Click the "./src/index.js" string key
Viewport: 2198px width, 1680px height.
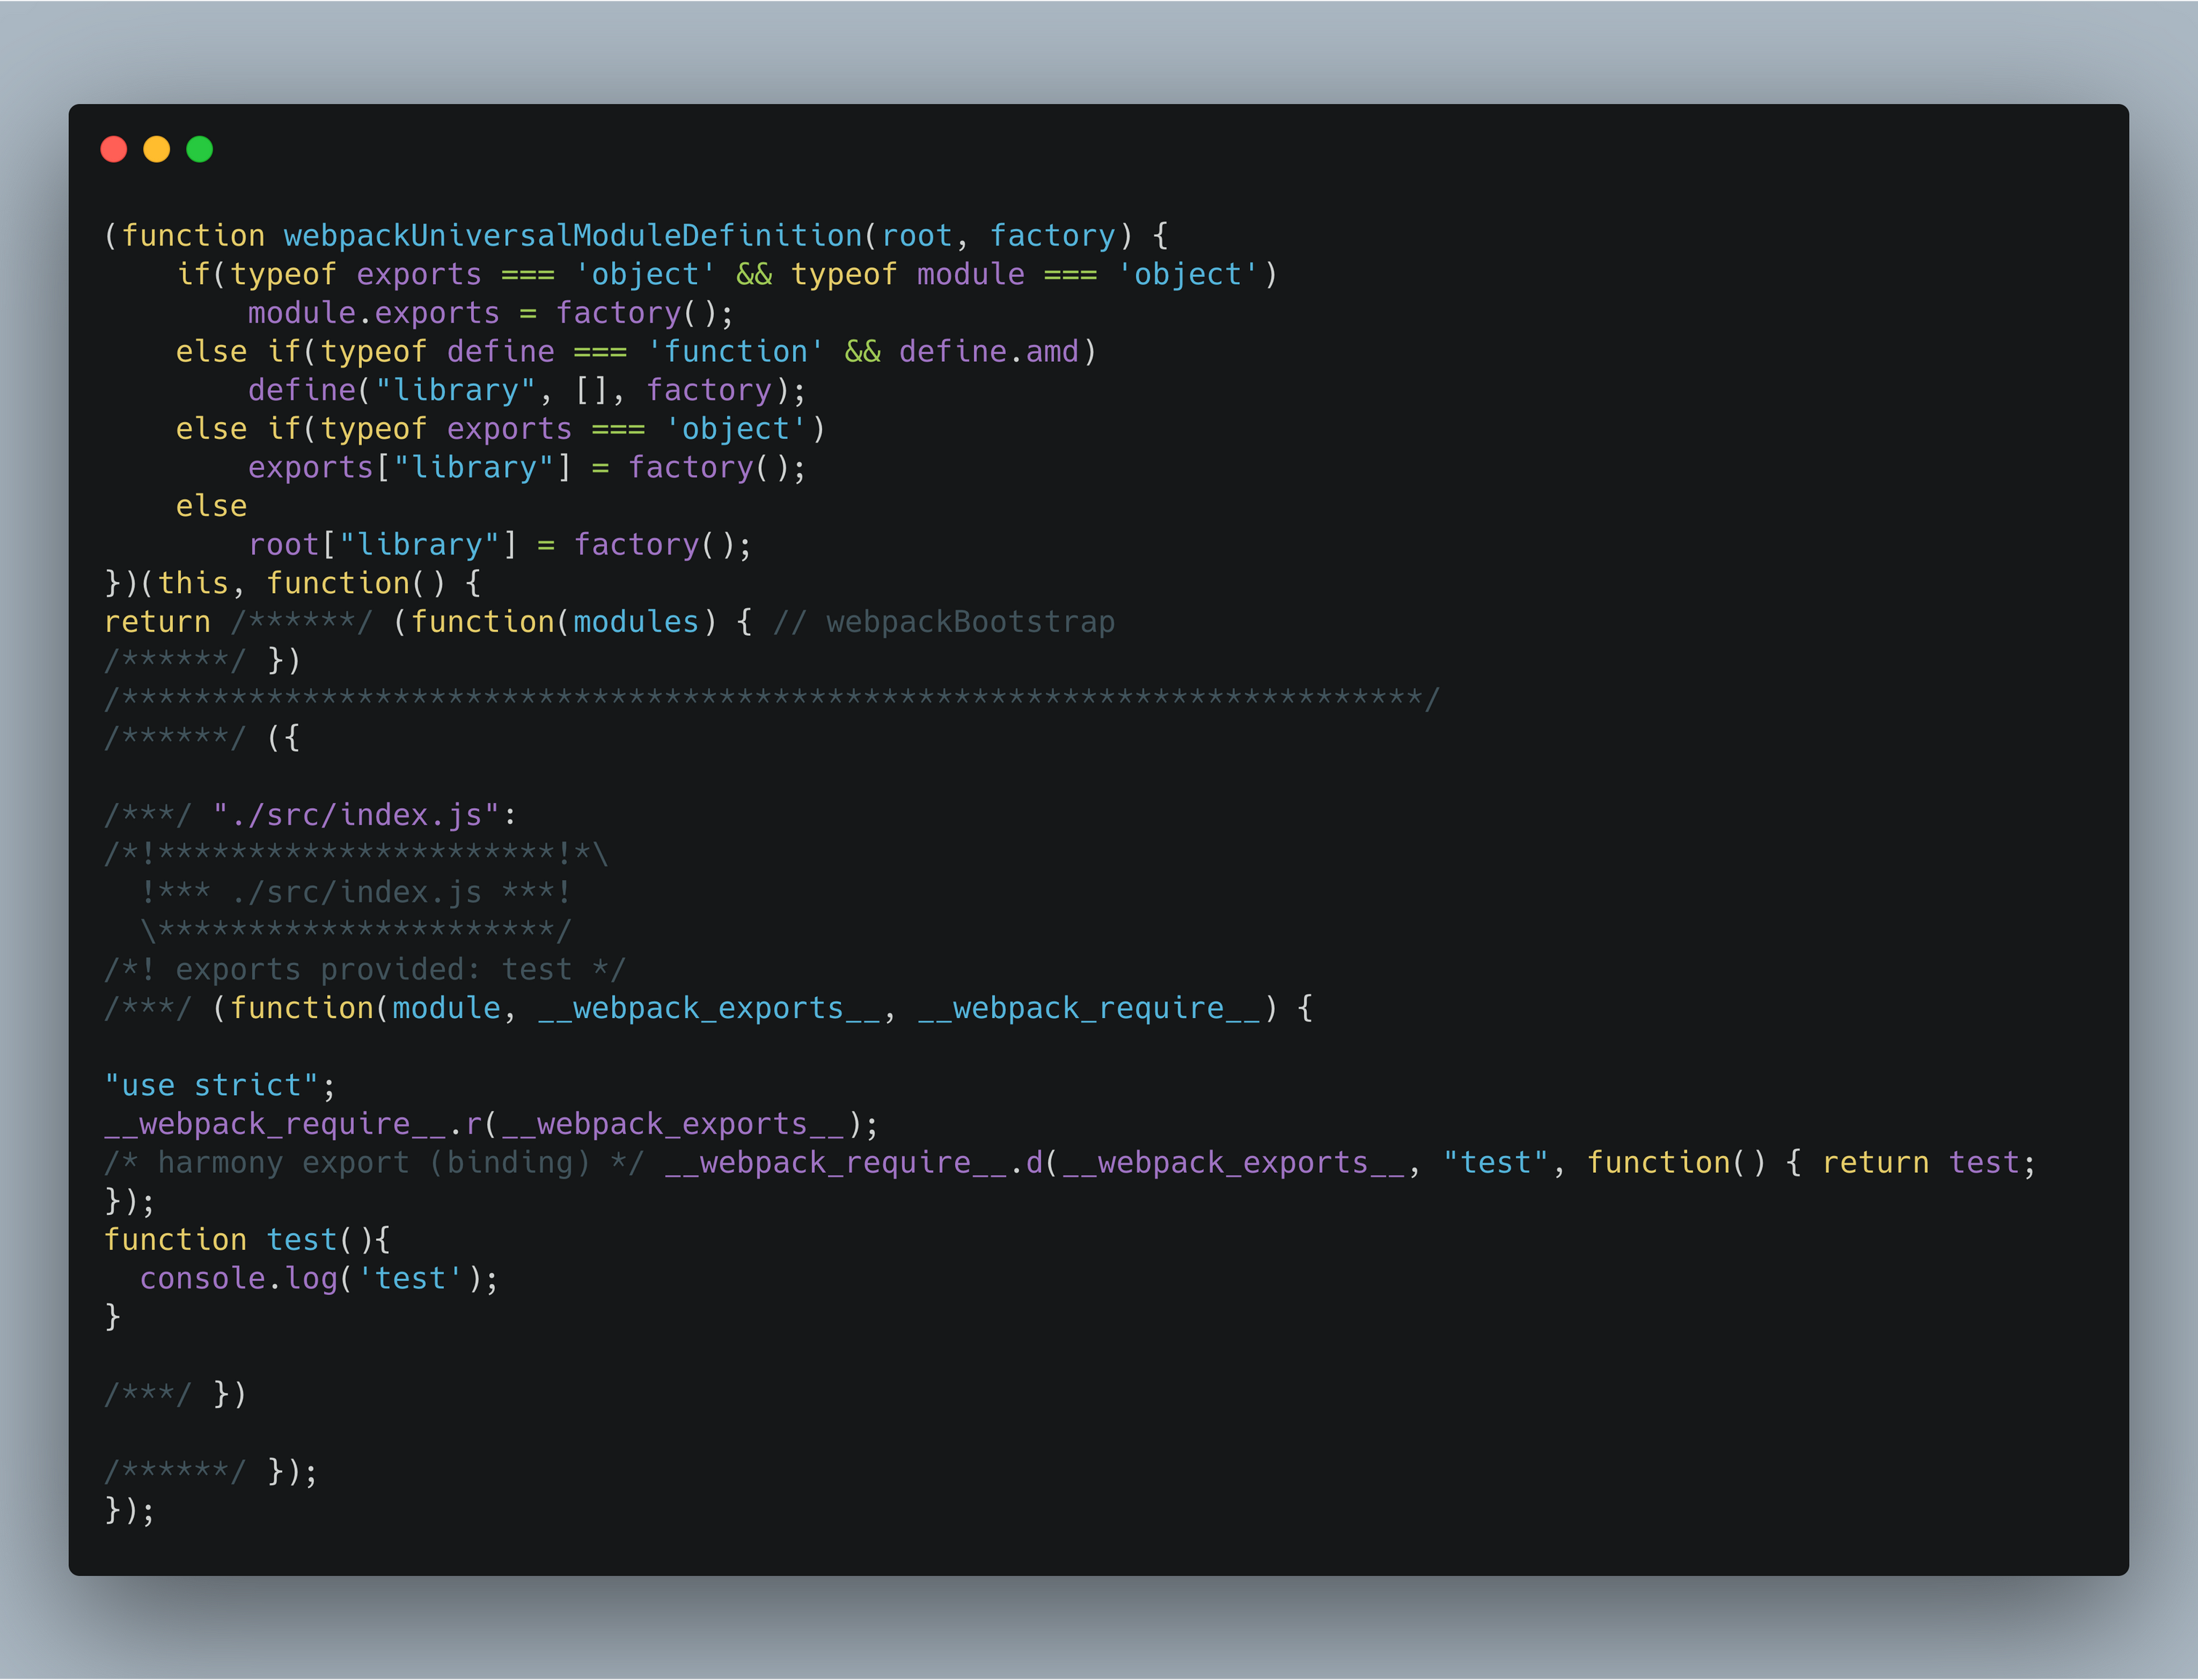(x=356, y=815)
